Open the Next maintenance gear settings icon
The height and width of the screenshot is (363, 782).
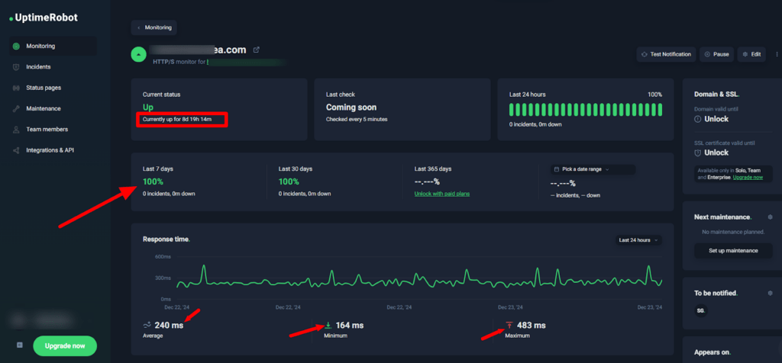click(x=770, y=217)
